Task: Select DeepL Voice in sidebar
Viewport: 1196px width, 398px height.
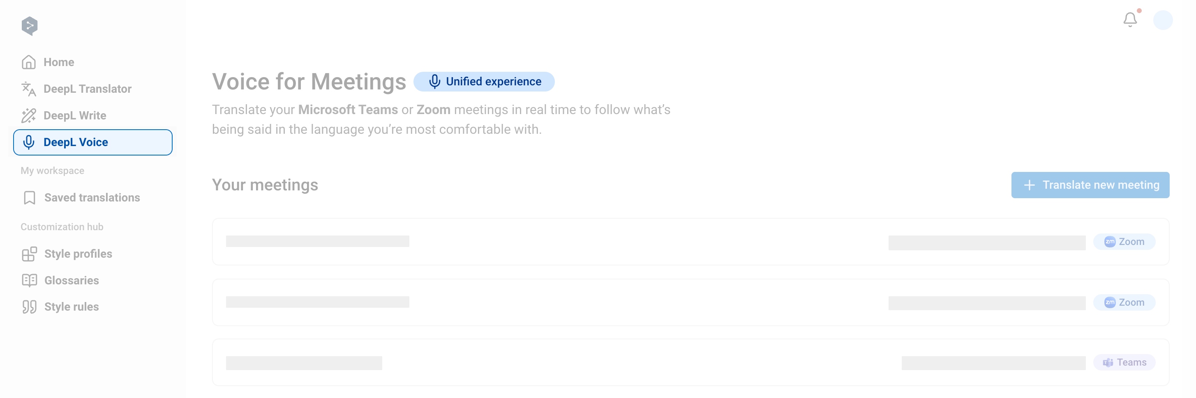Action: tap(93, 142)
